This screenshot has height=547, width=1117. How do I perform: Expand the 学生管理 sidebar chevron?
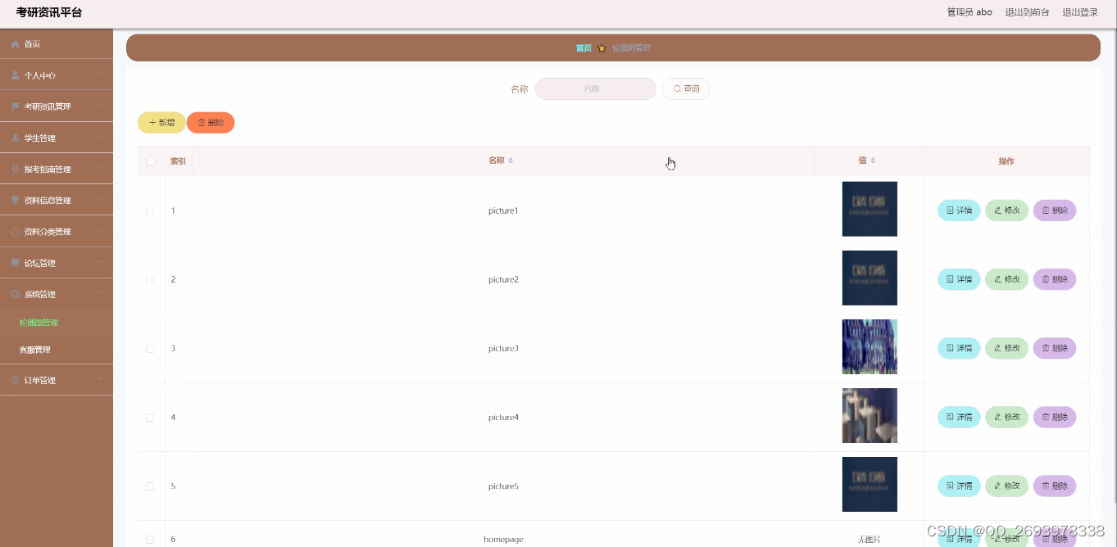[x=98, y=138]
